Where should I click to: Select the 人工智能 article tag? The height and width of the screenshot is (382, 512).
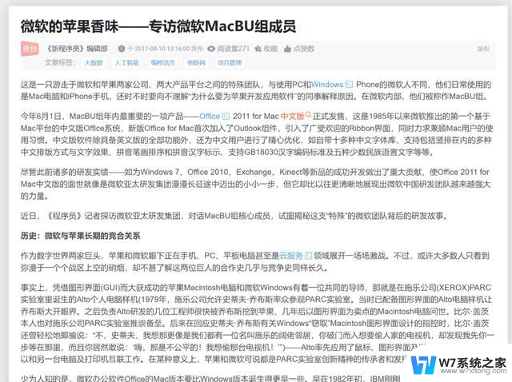tap(126, 62)
